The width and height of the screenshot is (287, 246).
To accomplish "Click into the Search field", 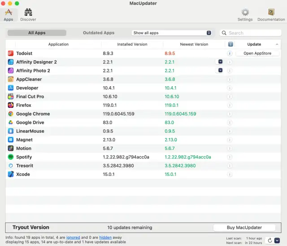I will [253, 33].
